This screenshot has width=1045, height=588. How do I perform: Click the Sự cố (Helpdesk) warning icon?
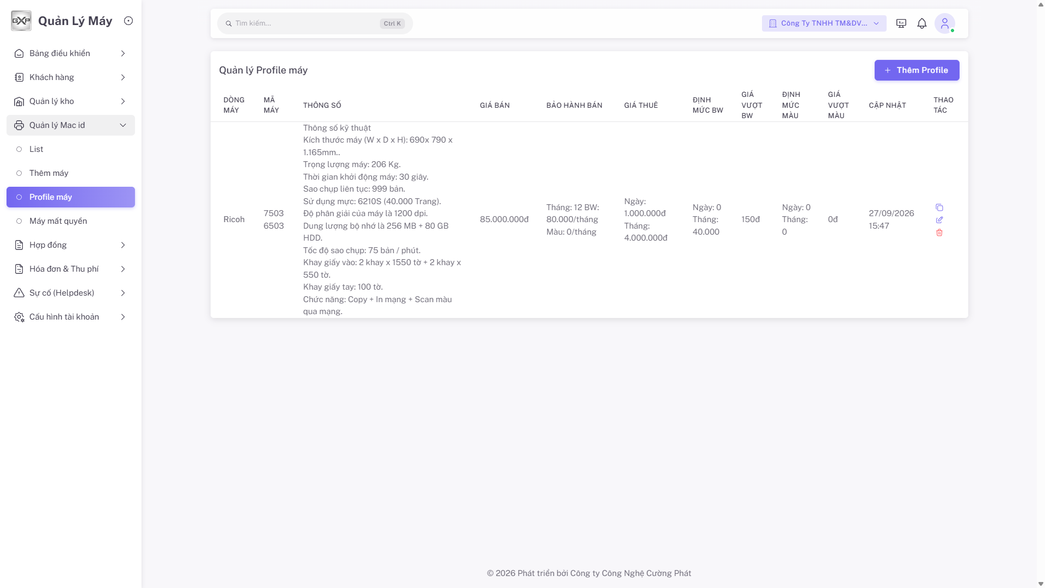[19, 293]
